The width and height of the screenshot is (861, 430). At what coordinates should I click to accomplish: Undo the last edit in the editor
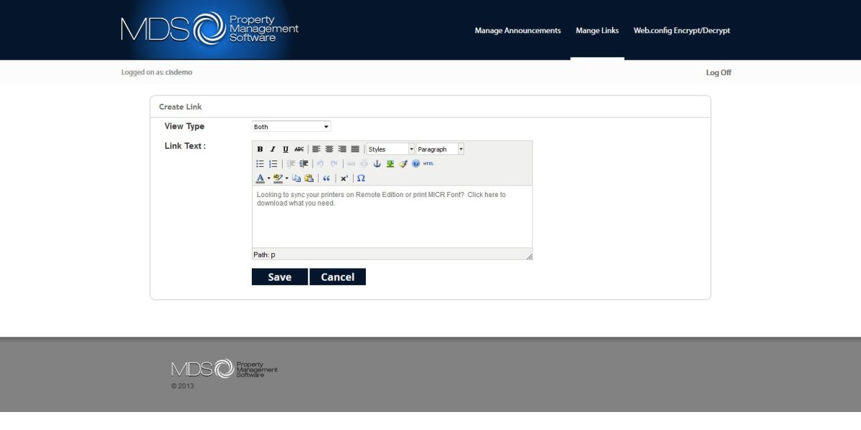(x=321, y=163)
